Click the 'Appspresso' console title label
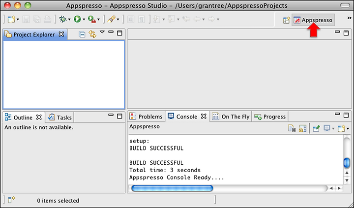 (x=145, y=126)
